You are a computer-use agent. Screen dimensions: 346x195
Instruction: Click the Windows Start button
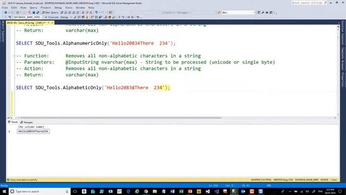4,191
